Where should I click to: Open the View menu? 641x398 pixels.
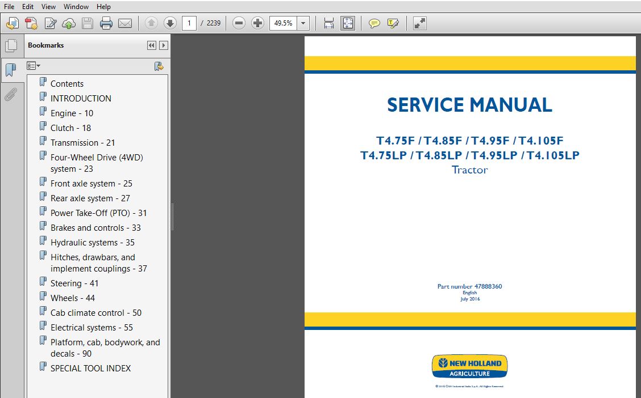(48, 7)
